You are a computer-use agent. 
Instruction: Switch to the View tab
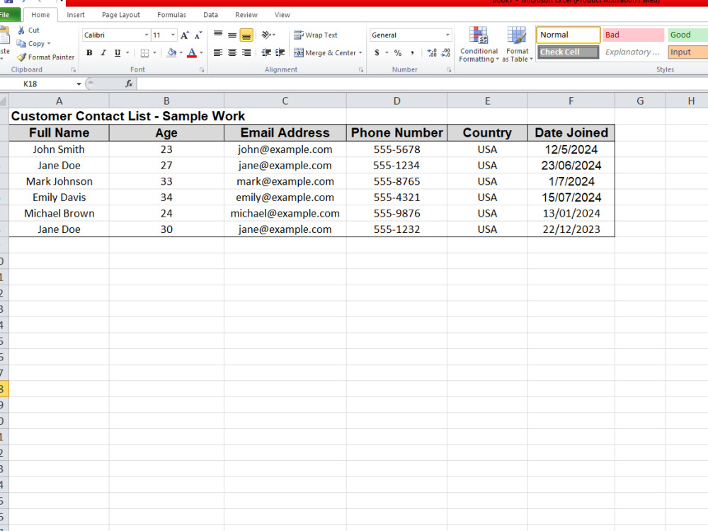[282, 15]
